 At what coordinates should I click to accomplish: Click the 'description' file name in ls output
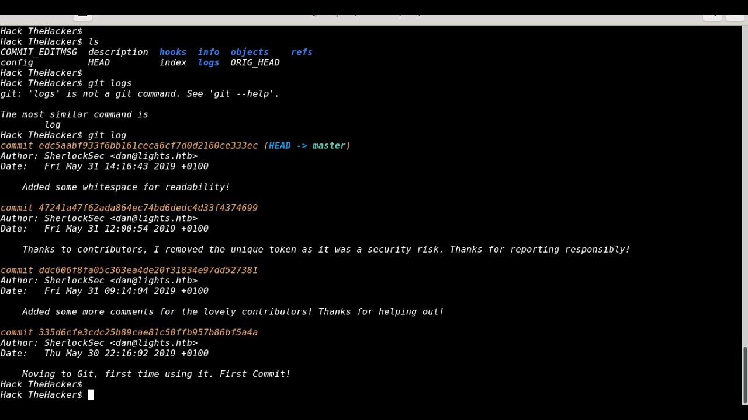click(118, 52)
